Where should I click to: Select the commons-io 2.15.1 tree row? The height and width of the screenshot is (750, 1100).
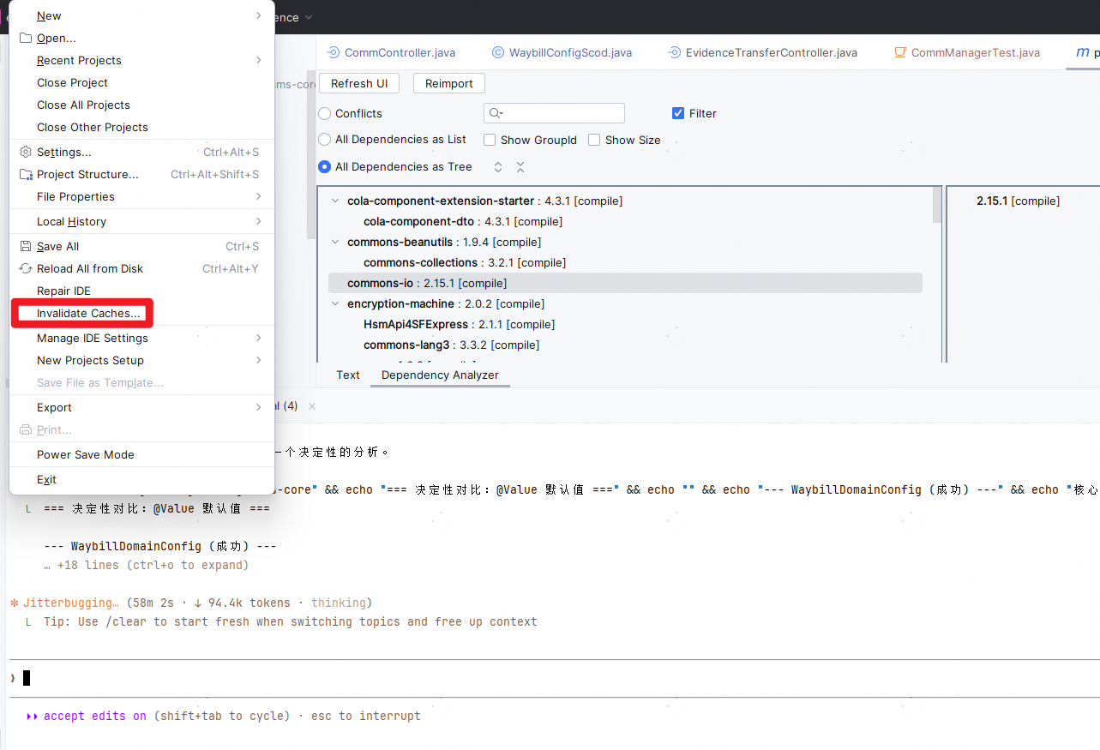click(625, 283)
